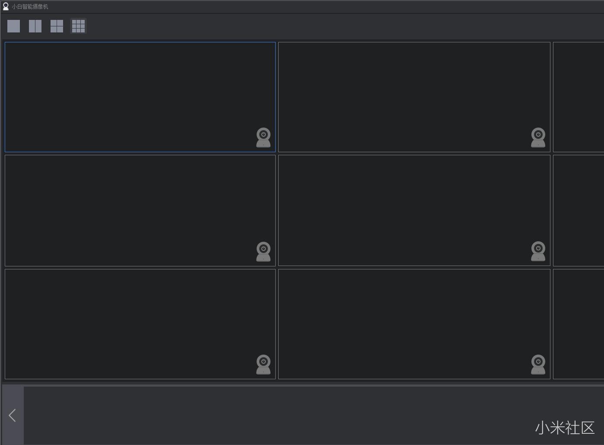Select the partially visible top-right pane
The height and width of the screenshot is (445, 604).
point(579,97)
